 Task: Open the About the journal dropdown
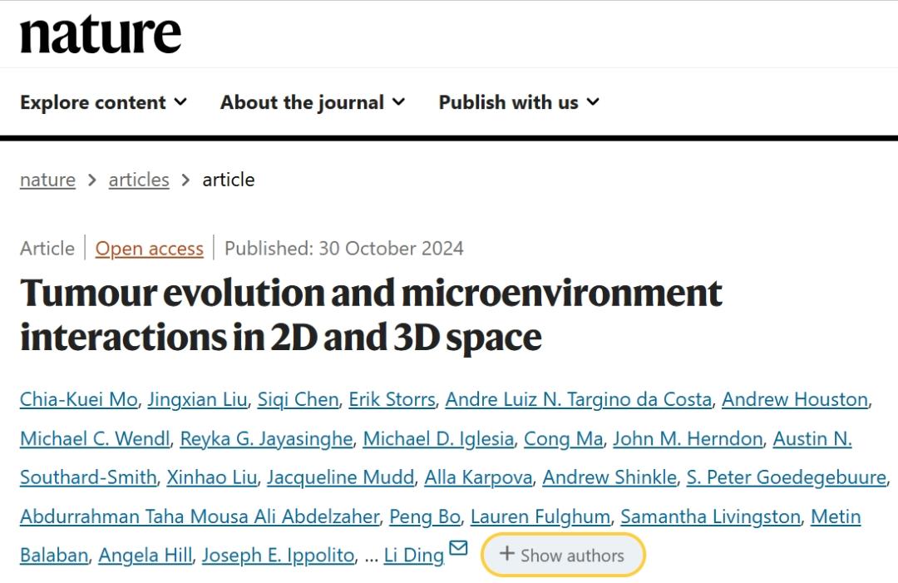(x=313, y=102)
